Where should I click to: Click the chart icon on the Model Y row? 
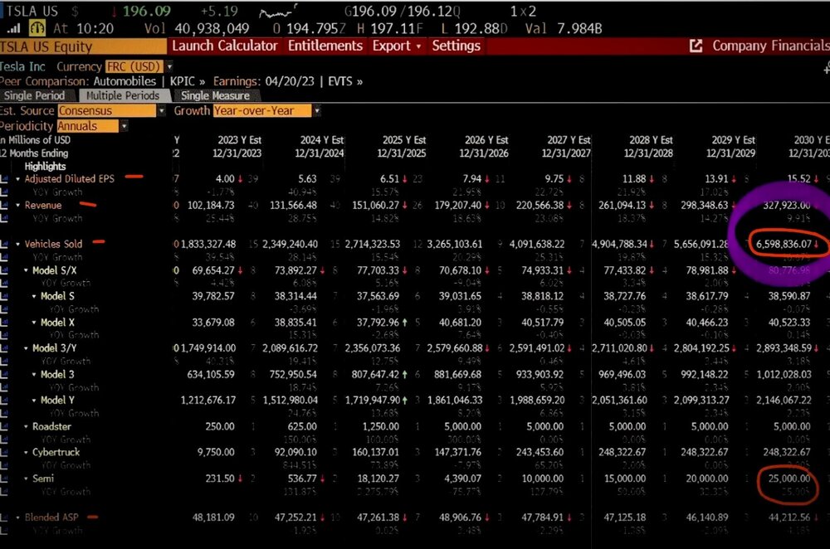click(4, 401)
